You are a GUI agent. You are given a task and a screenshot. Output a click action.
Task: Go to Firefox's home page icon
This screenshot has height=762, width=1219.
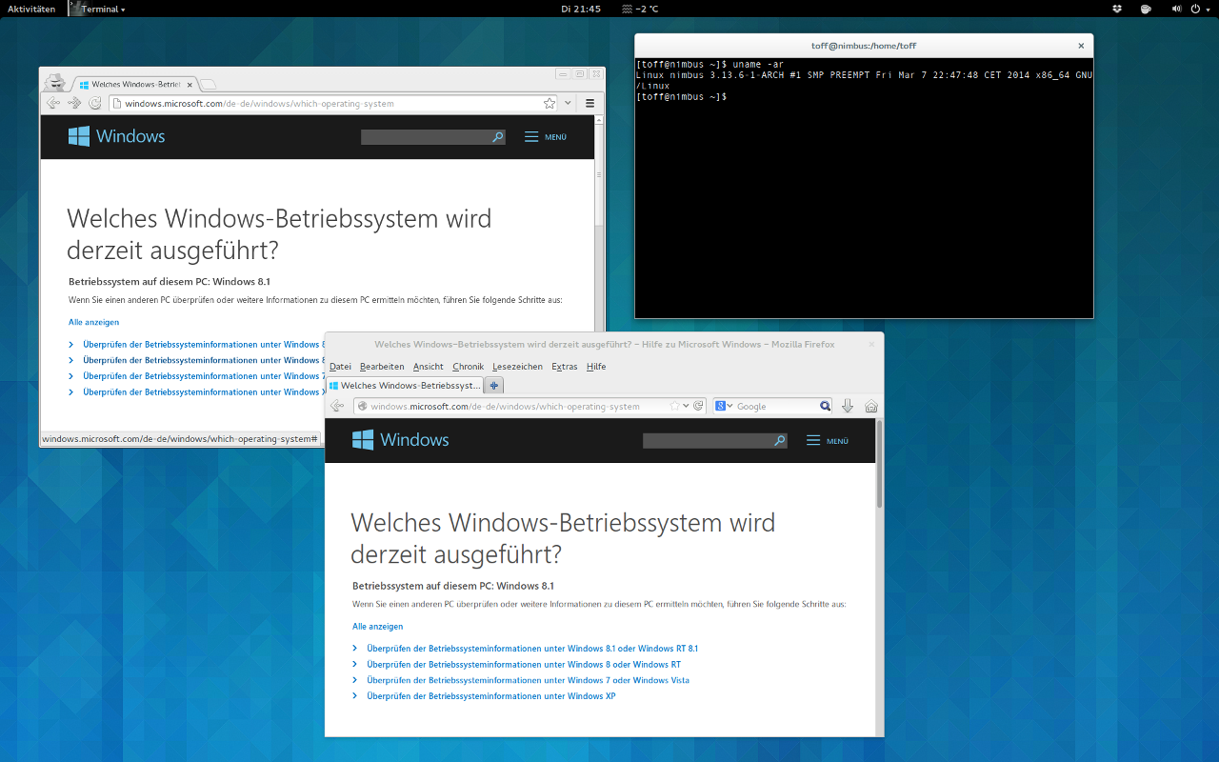(x=870, y=407)
